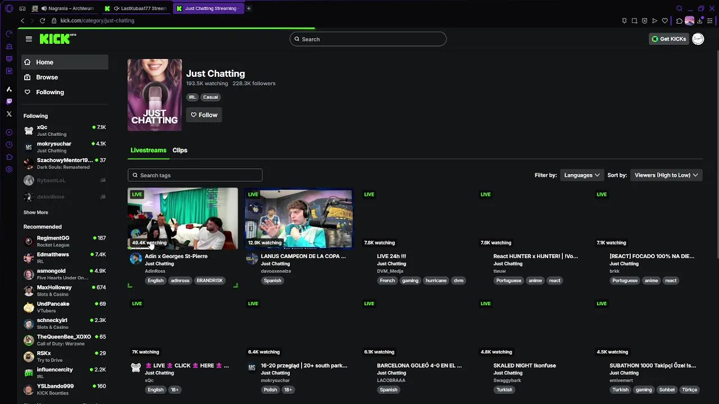Open the ad blocker shield icon
The width and height of the screenshot is (719, 404).
(645, 21)
